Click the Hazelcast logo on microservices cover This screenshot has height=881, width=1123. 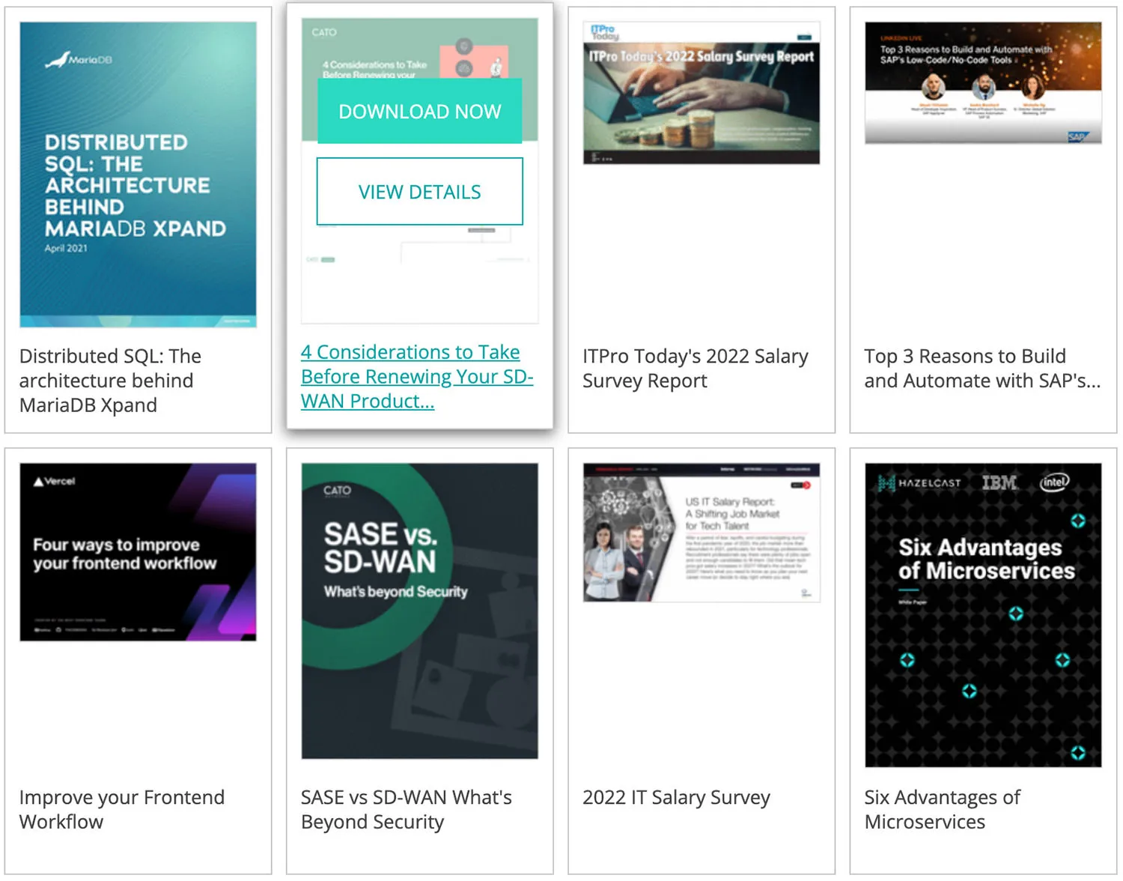tap(919, 483)
